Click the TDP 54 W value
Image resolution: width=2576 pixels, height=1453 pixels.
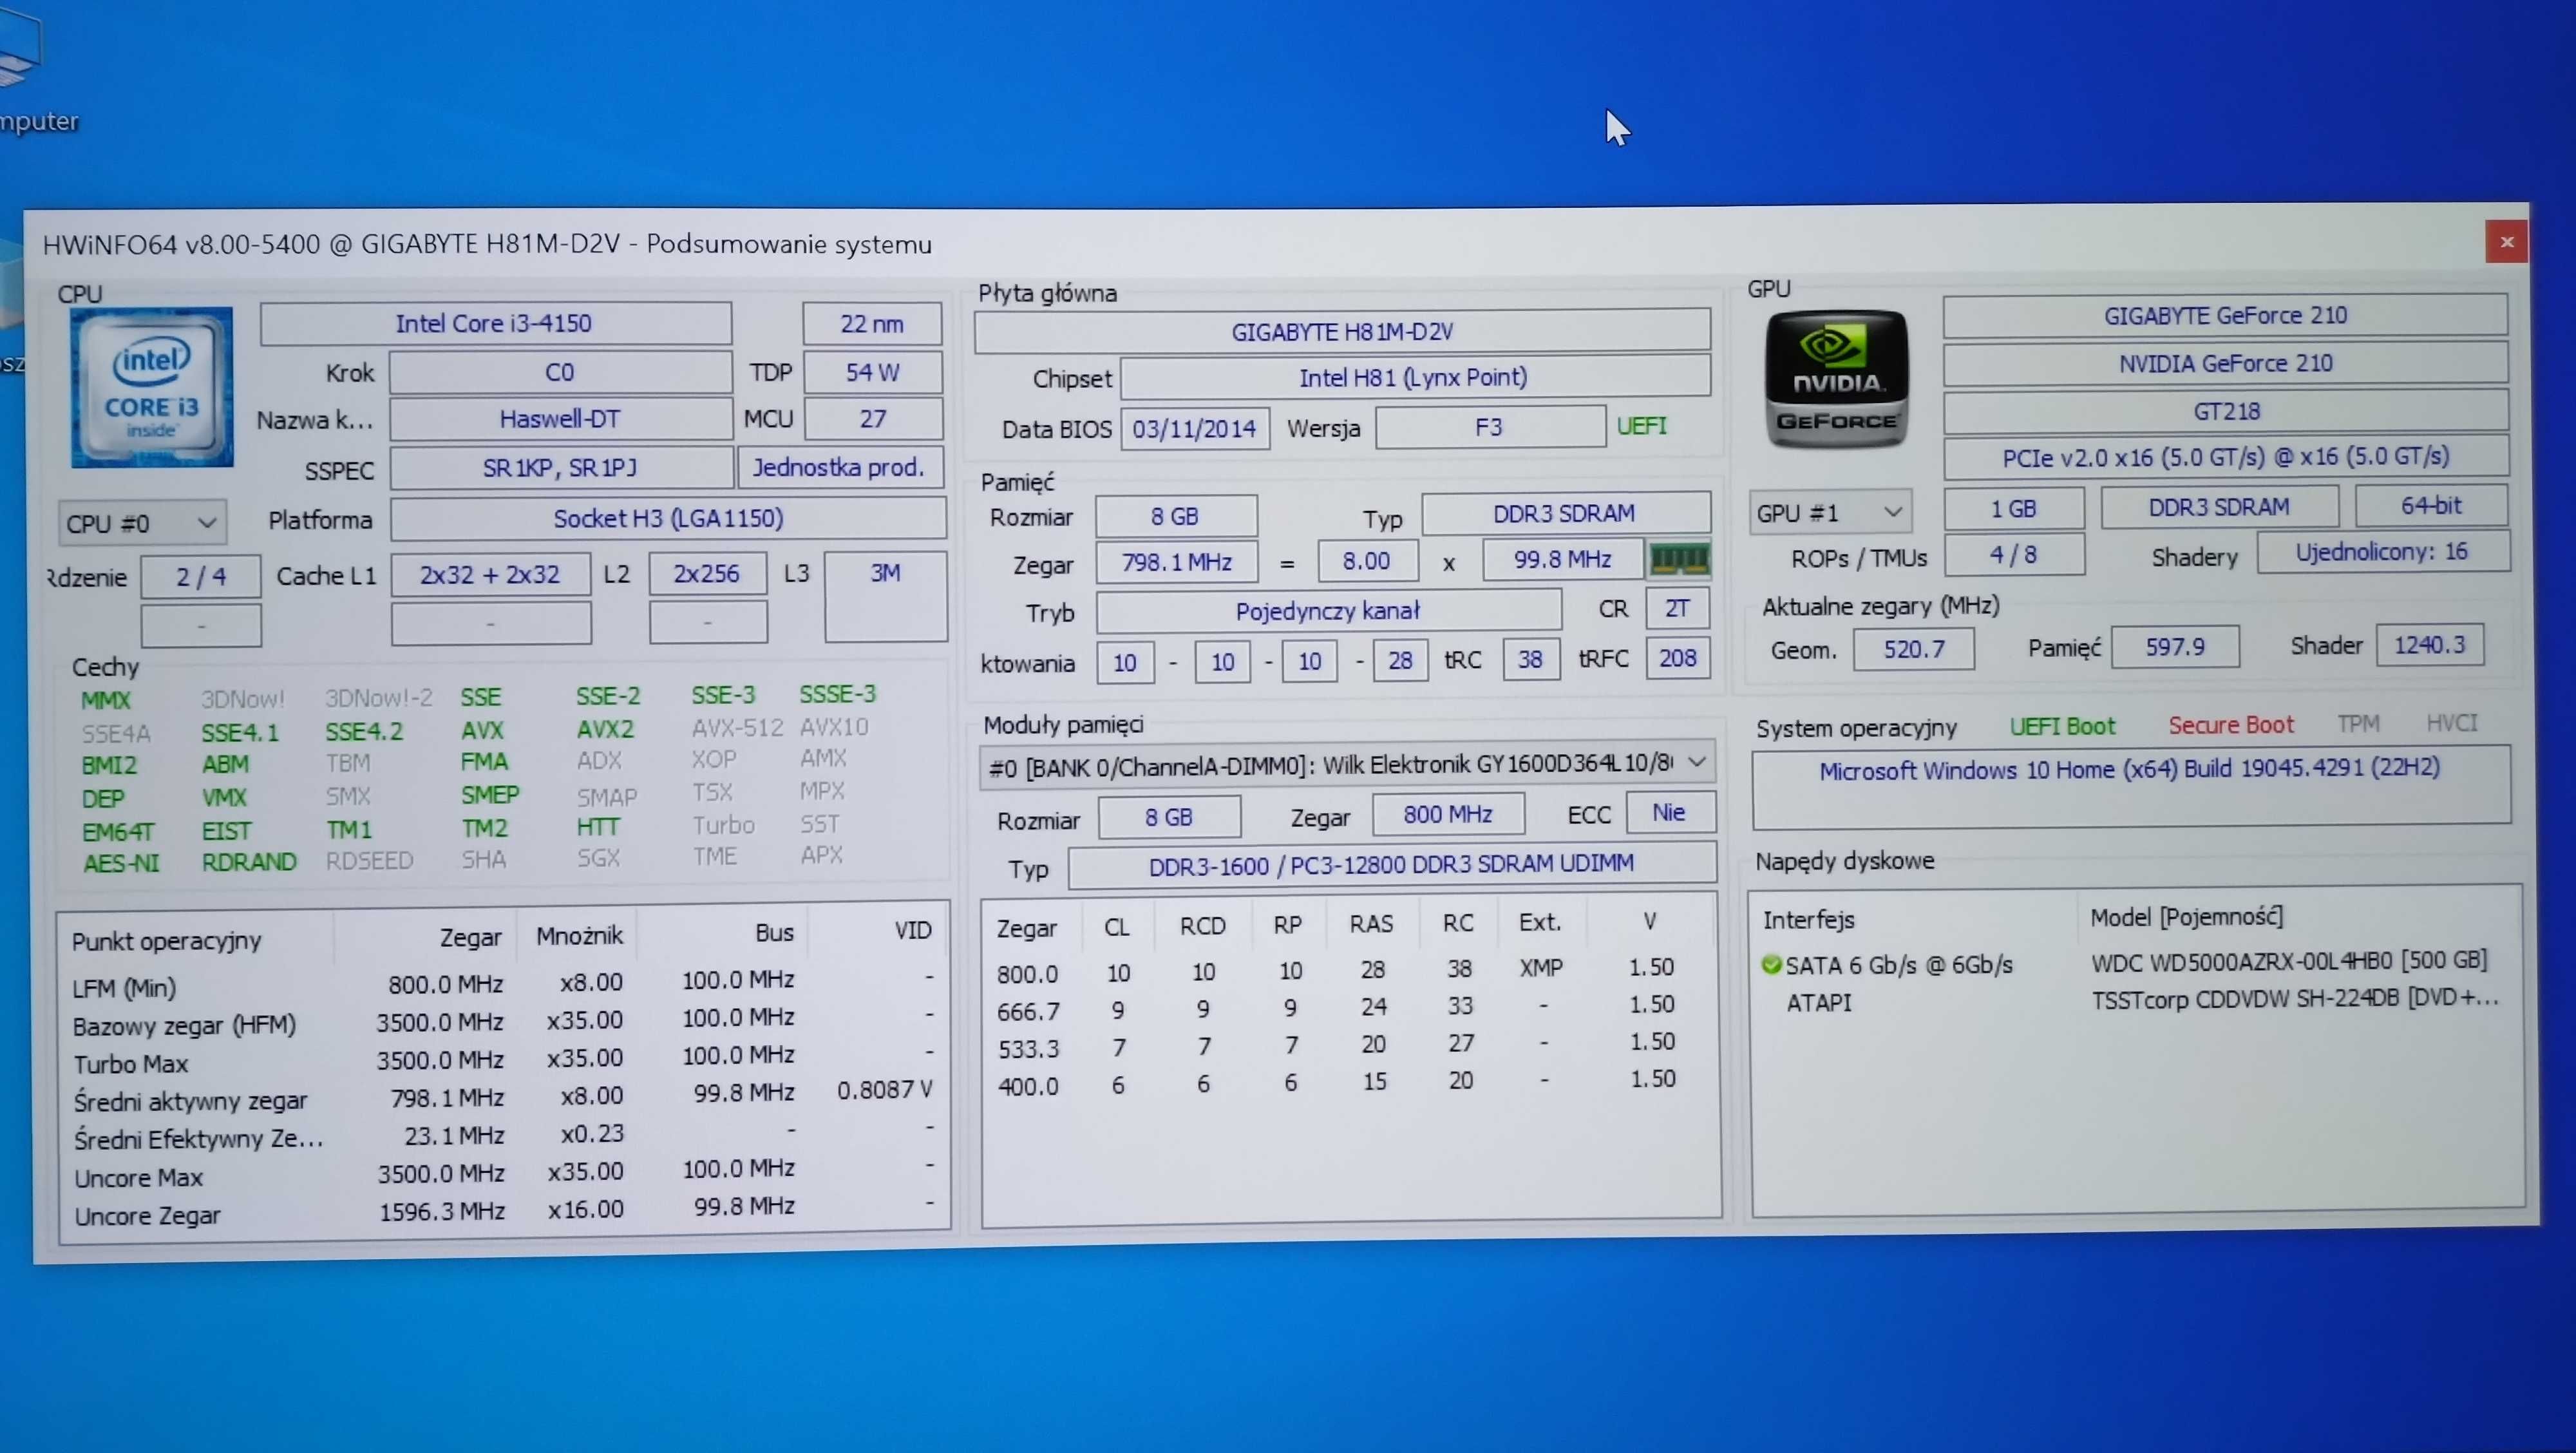[873, 372]
